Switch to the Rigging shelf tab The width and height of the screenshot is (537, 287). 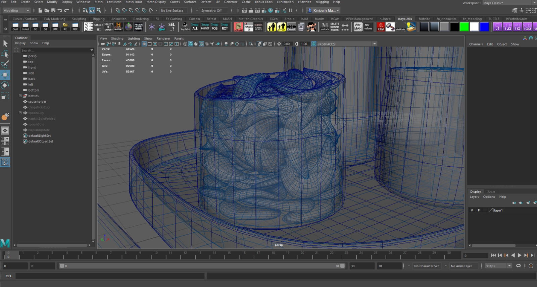tap(99, 19)
